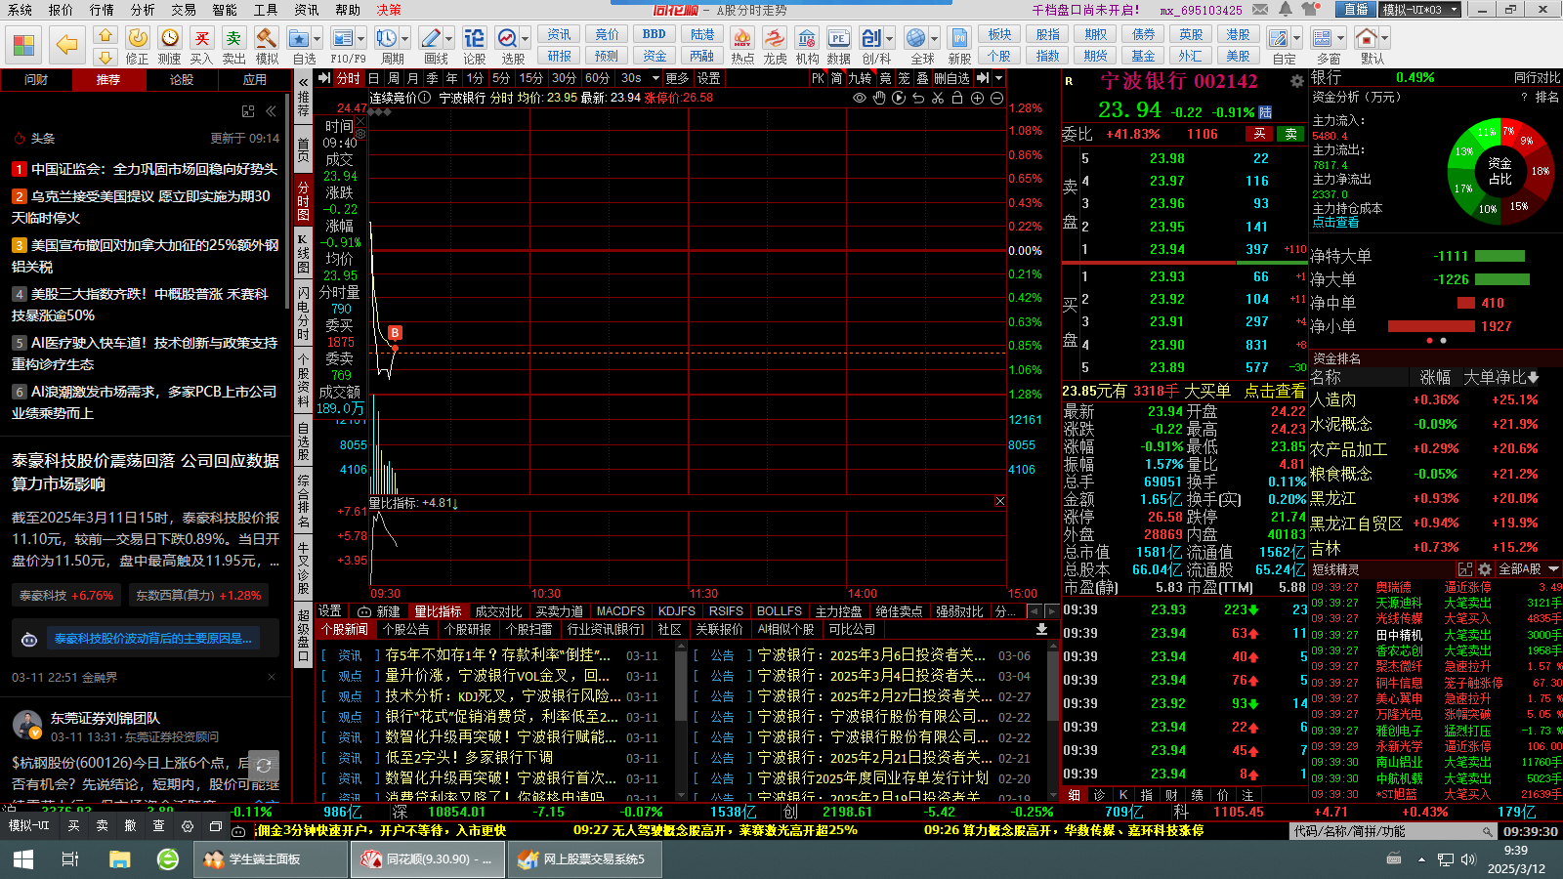Expand the 自选 watchlist dropdown arrow
This screenshot has width=1563, height=879.
(x=316, y=39)
